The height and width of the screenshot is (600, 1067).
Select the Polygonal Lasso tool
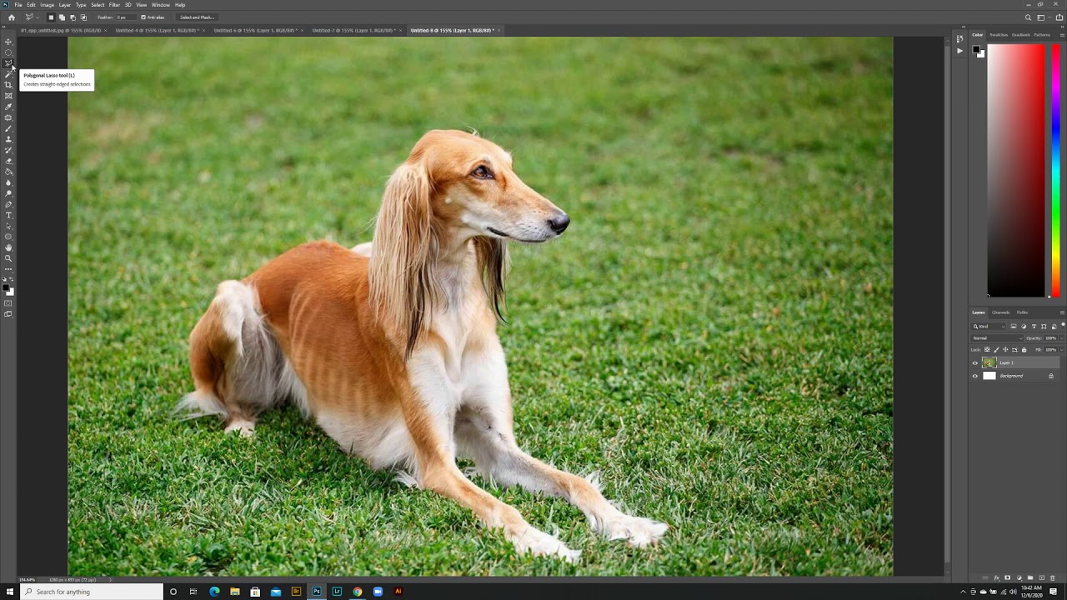[x=8, y=63]
